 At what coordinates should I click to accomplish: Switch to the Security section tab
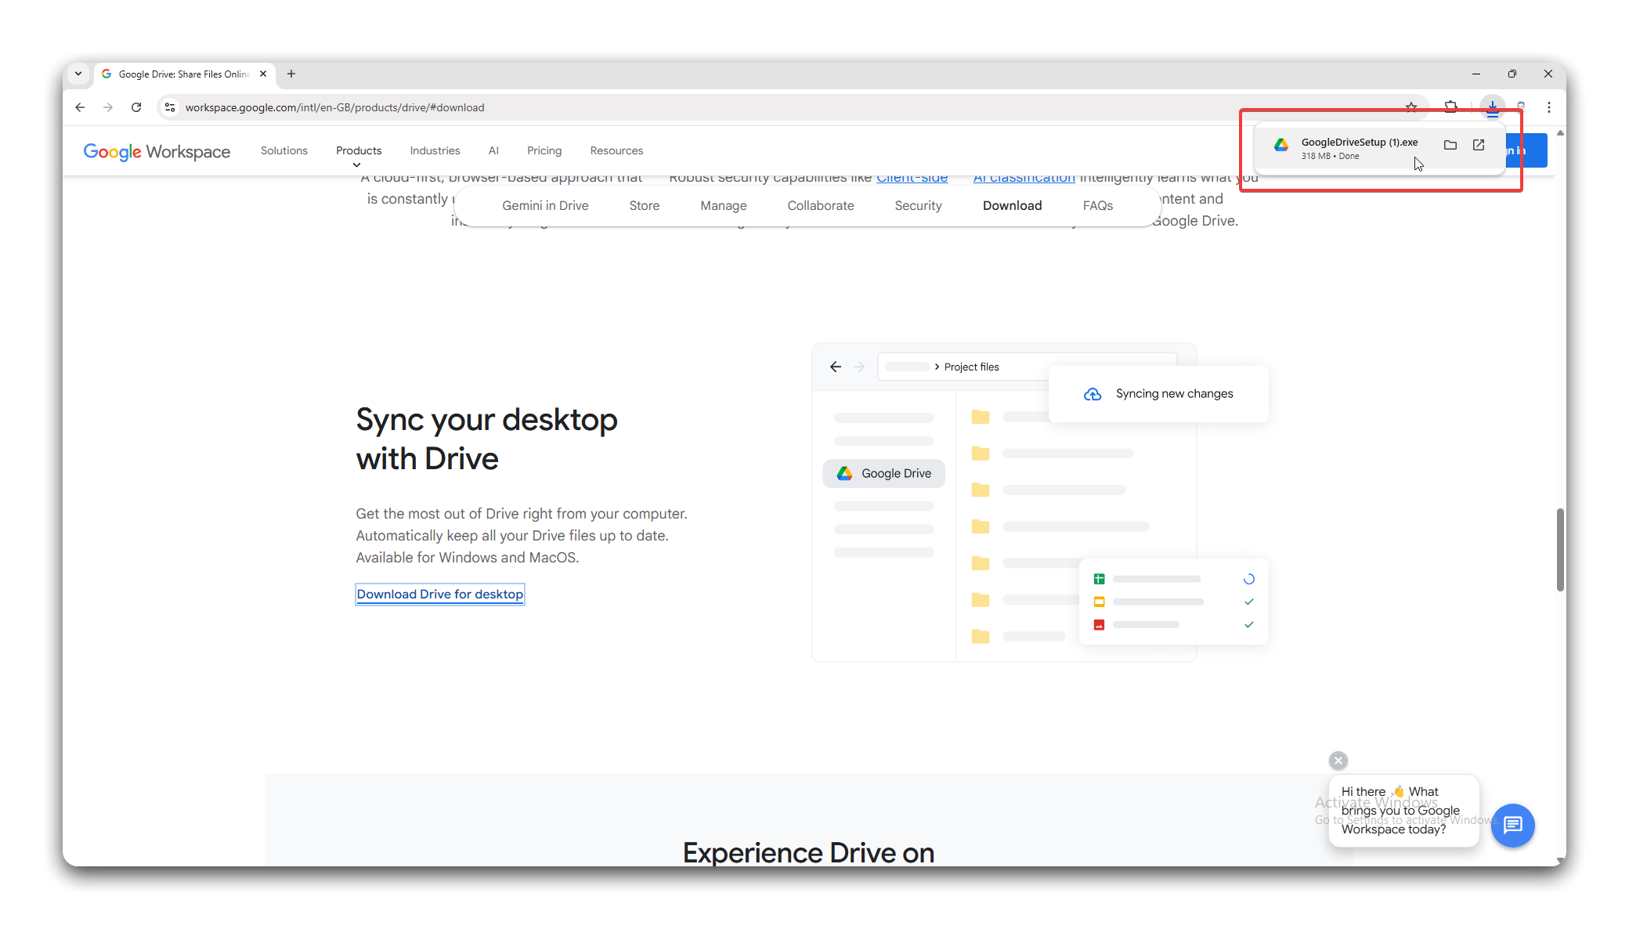coord(918,205)
